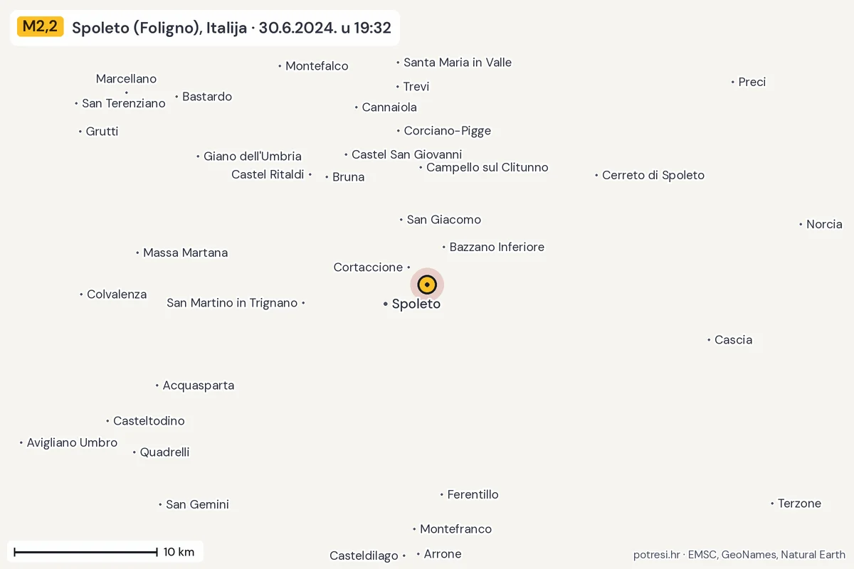Click the Cascia label

733,340
